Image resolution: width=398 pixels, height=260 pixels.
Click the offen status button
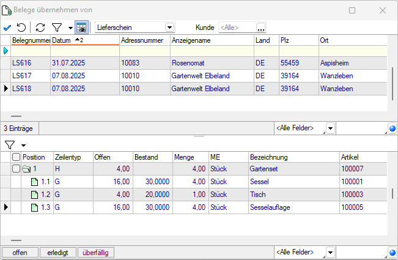20,253
